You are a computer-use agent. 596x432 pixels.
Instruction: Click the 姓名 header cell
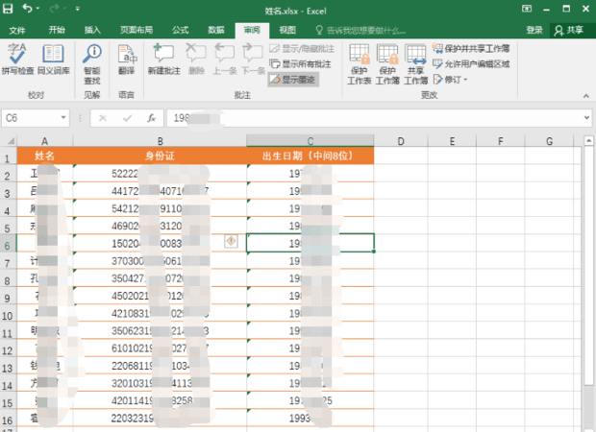click(44, 156)
